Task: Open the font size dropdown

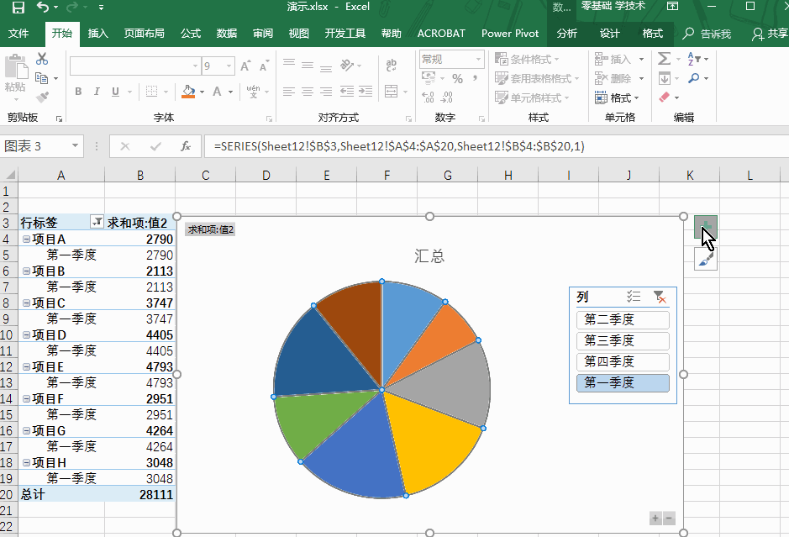Action: click(229, 66)
